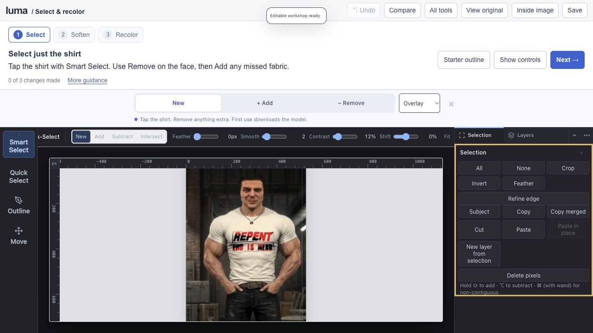Screen dimensions: 593x333
Task: Set light toolbar mode to New
Action: [178, 103]
